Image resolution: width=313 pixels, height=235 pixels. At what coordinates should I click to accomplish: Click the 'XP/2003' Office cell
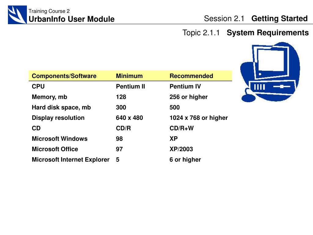click(x=181, y=149)
